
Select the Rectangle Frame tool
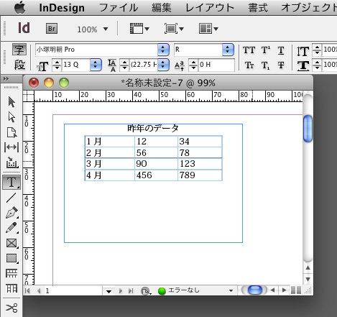[11, 243]
